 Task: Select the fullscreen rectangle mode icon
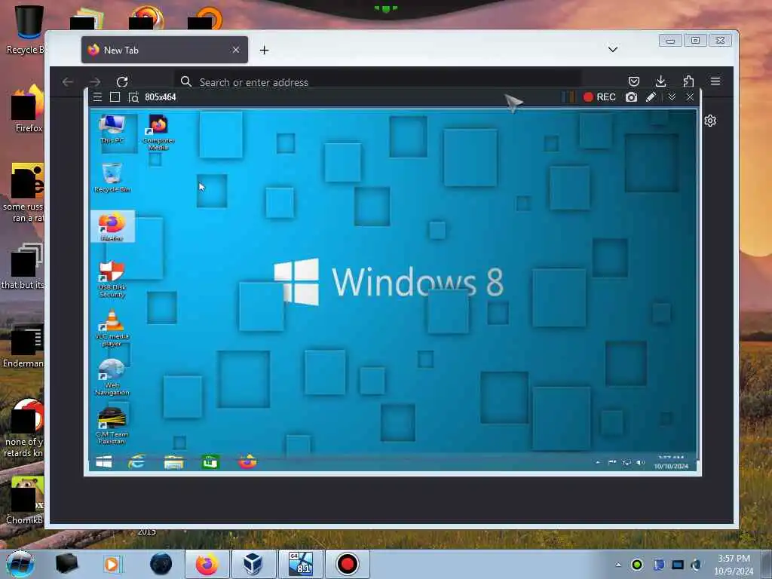tap(115, 97)
